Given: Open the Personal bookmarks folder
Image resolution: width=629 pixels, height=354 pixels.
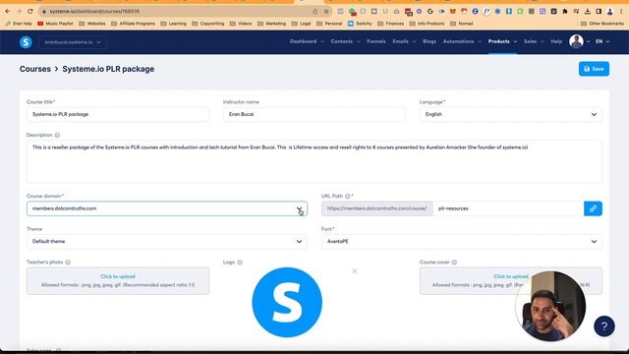Looking at the screenshot, I should (329, 24).
